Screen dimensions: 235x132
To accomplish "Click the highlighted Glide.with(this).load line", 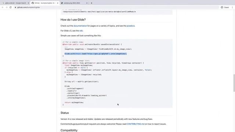I will [95, 54].
